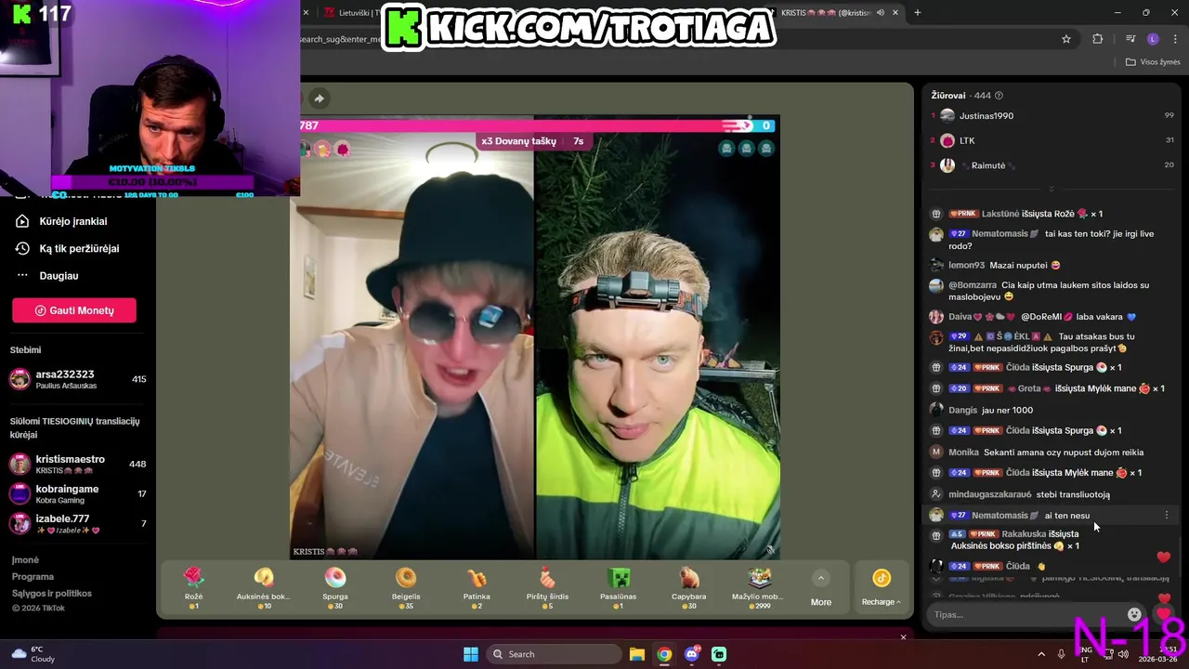Image resolution: width=1189 pixels, height=669 pixels.
Task: Open the Chrome extensions puzzle icon
Action: 1098,39
